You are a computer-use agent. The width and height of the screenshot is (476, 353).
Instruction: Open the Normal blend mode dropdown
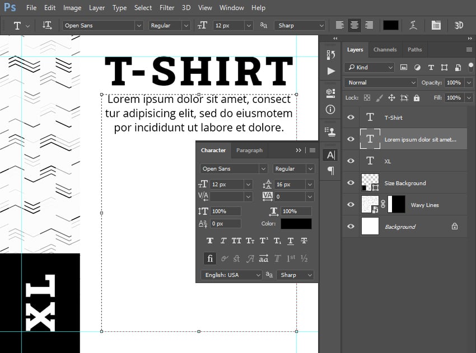(x=380, y=82)
